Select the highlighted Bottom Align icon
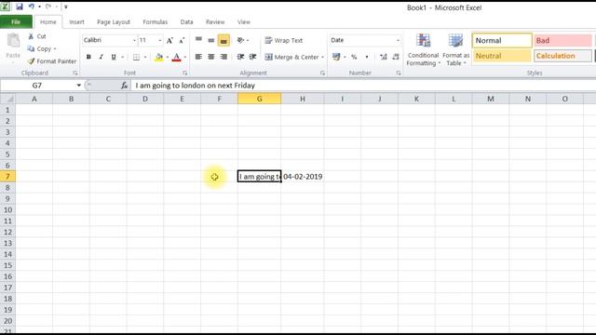 click(223, 40)
